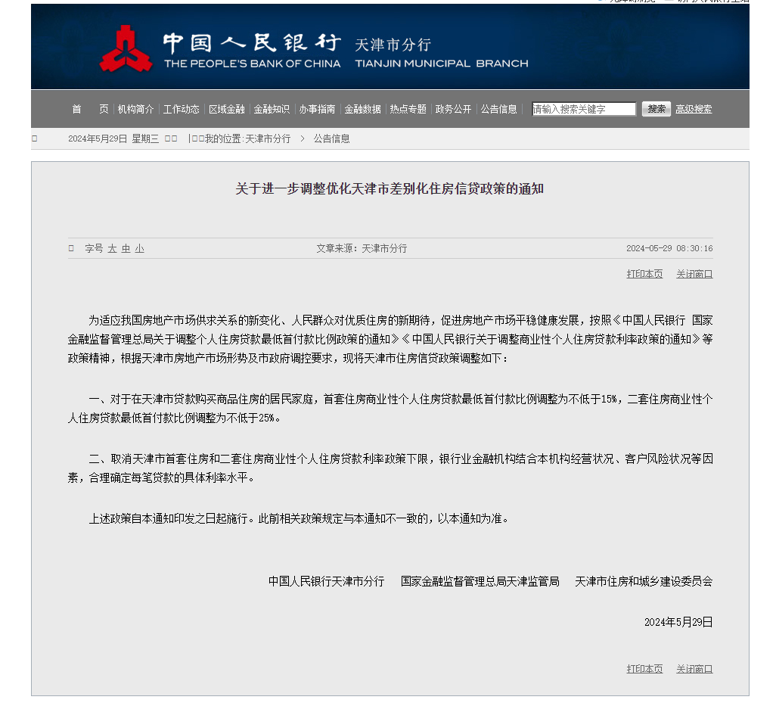Set font size to 小 (small)
Viewport: 776px width, 706px height.
coord(140,248)
